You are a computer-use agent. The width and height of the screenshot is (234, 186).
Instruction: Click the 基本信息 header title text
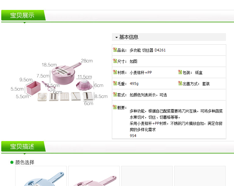(129, 37)
